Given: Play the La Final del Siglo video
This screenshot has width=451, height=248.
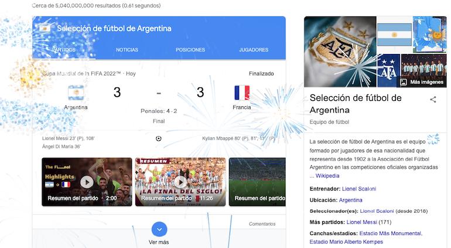Looking at the screenshot, I should (x=180, y=182).
